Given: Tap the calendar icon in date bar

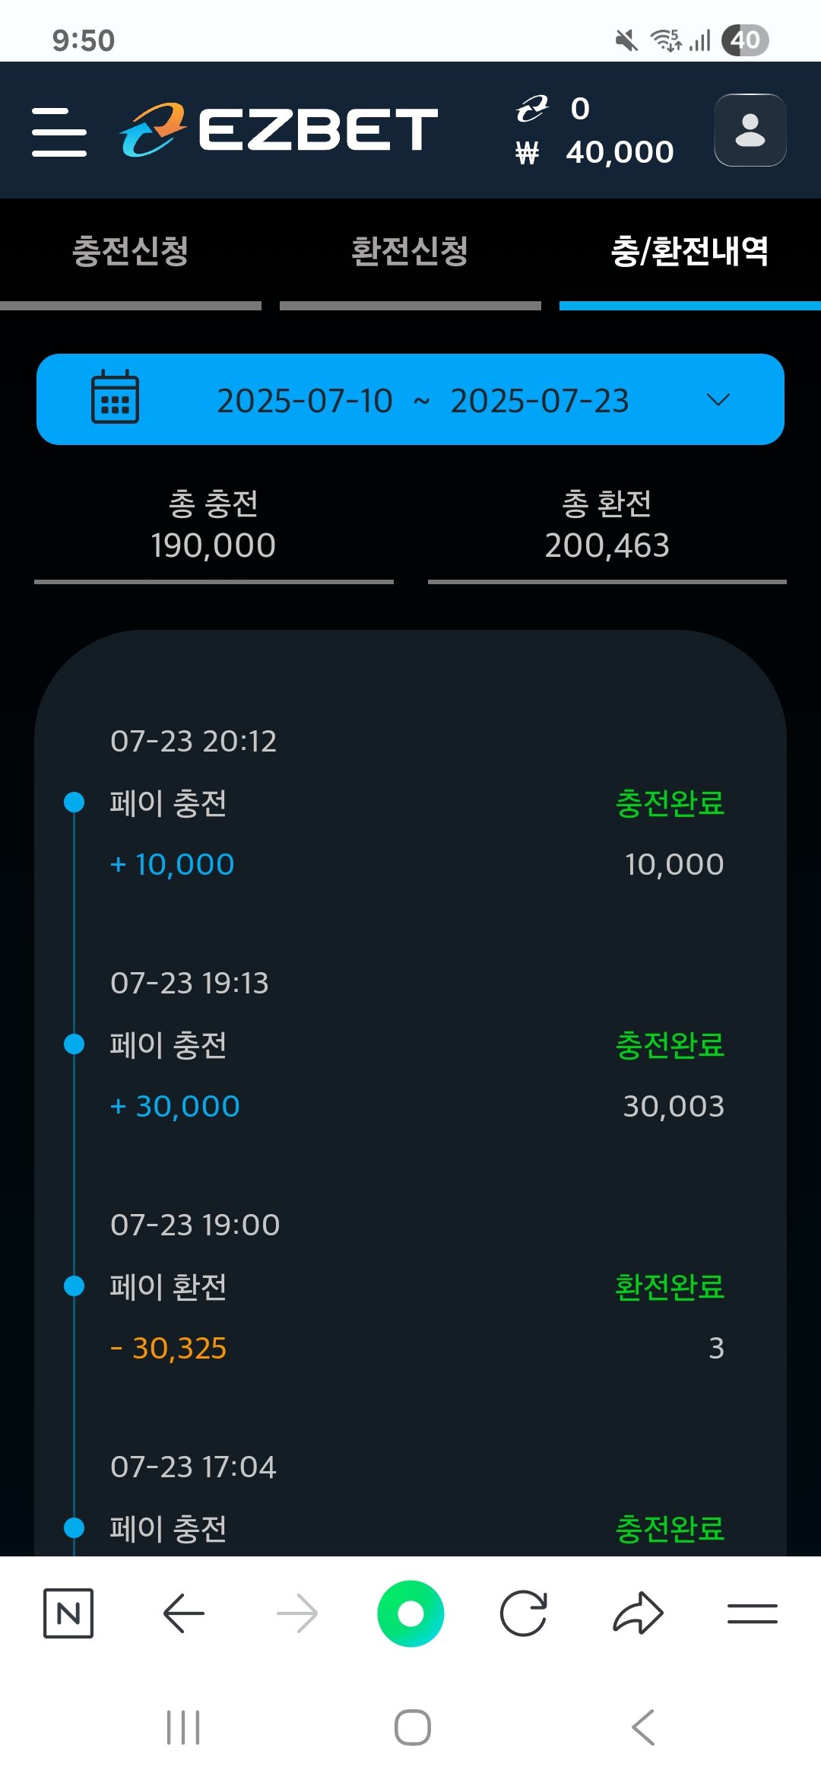Looking at the screenshot, I should pos(115,398).
